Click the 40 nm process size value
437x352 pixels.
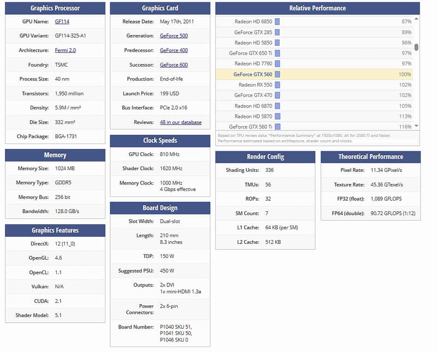(62, 79)
